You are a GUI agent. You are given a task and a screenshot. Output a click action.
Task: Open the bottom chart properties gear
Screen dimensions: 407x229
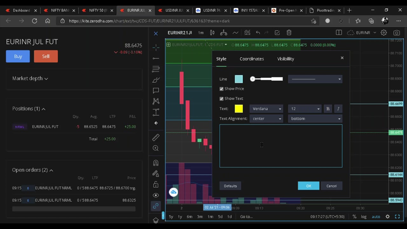388,217
